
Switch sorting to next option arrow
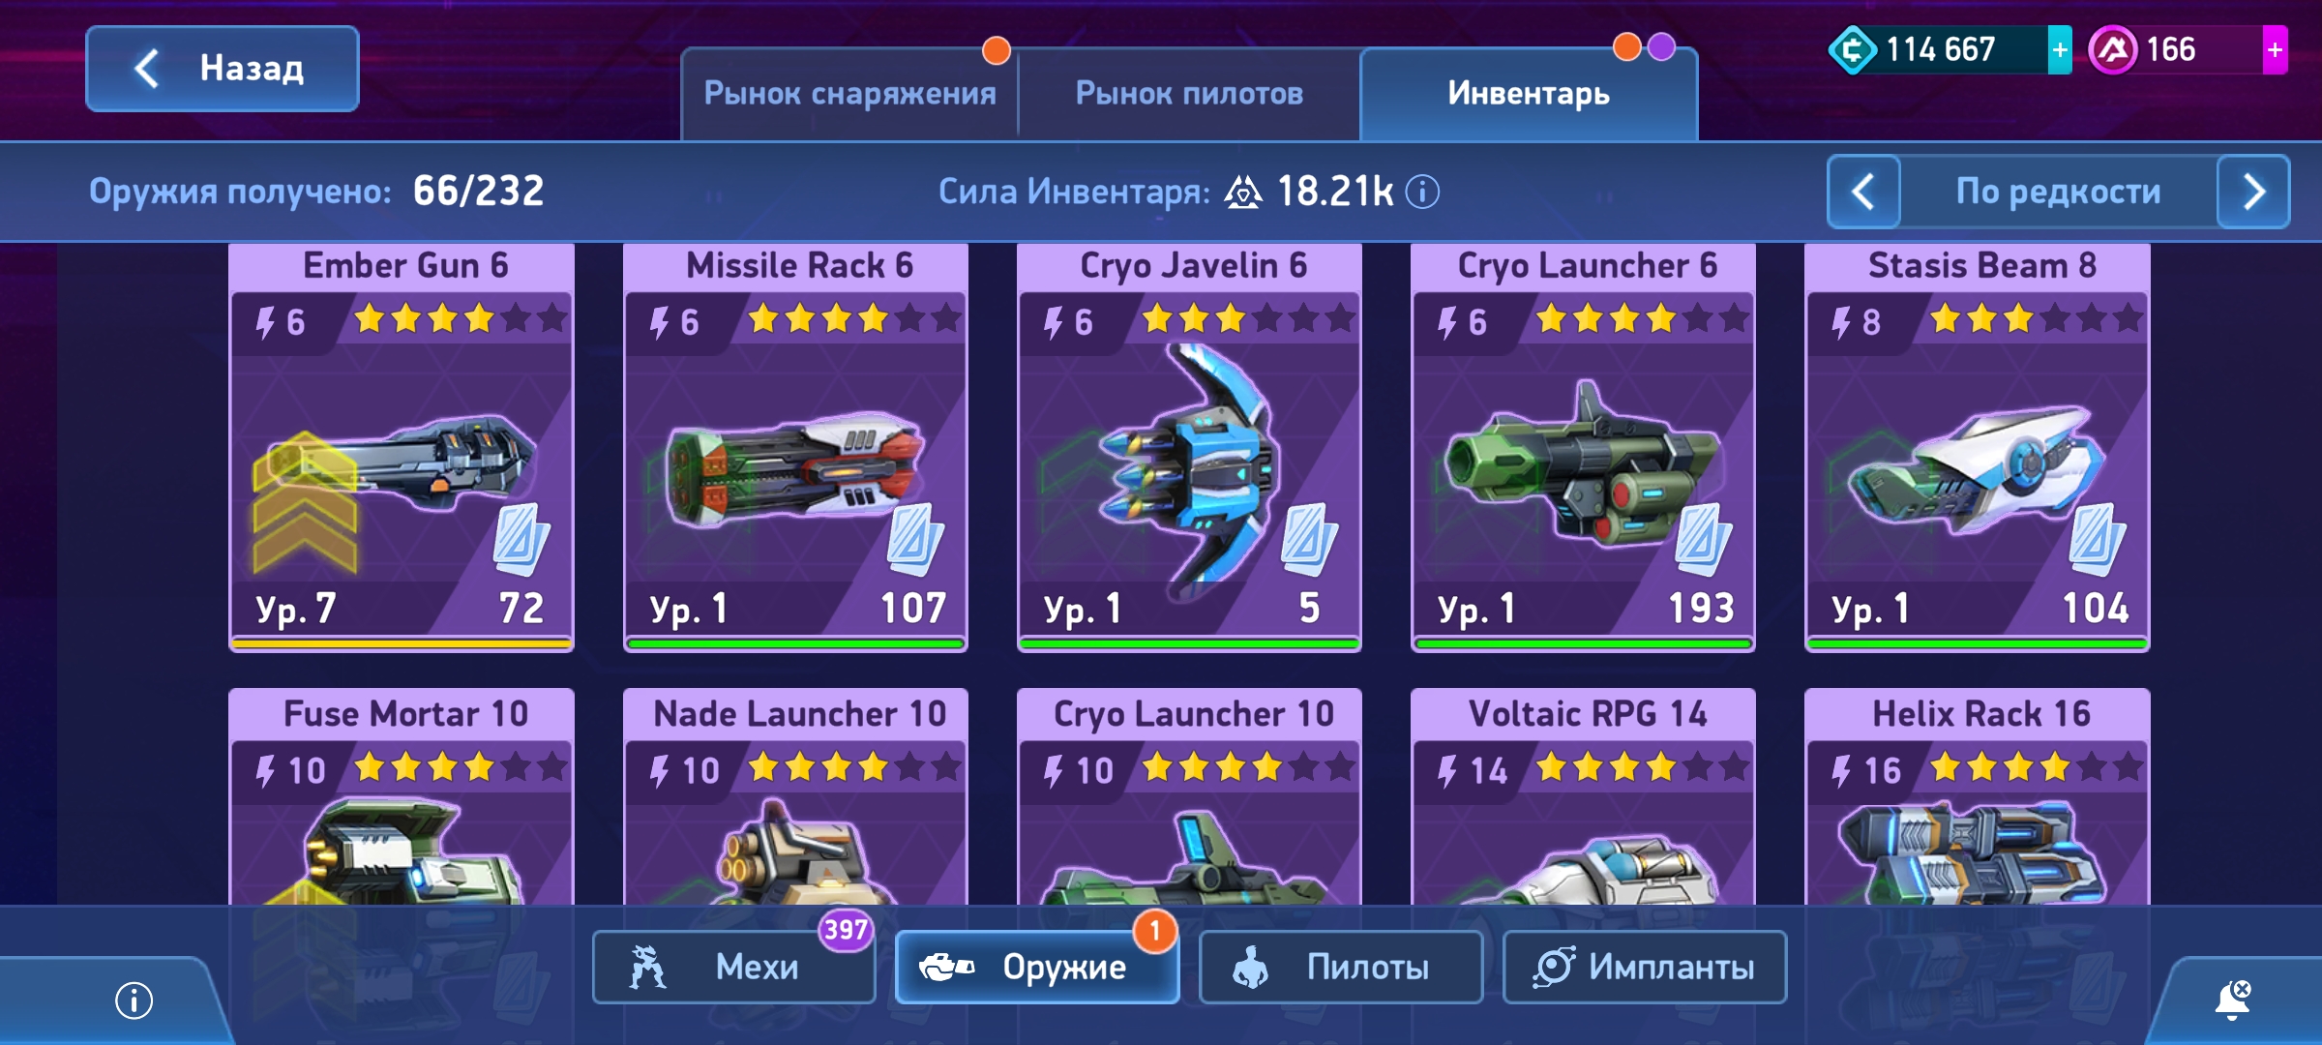pos(2253,192)
